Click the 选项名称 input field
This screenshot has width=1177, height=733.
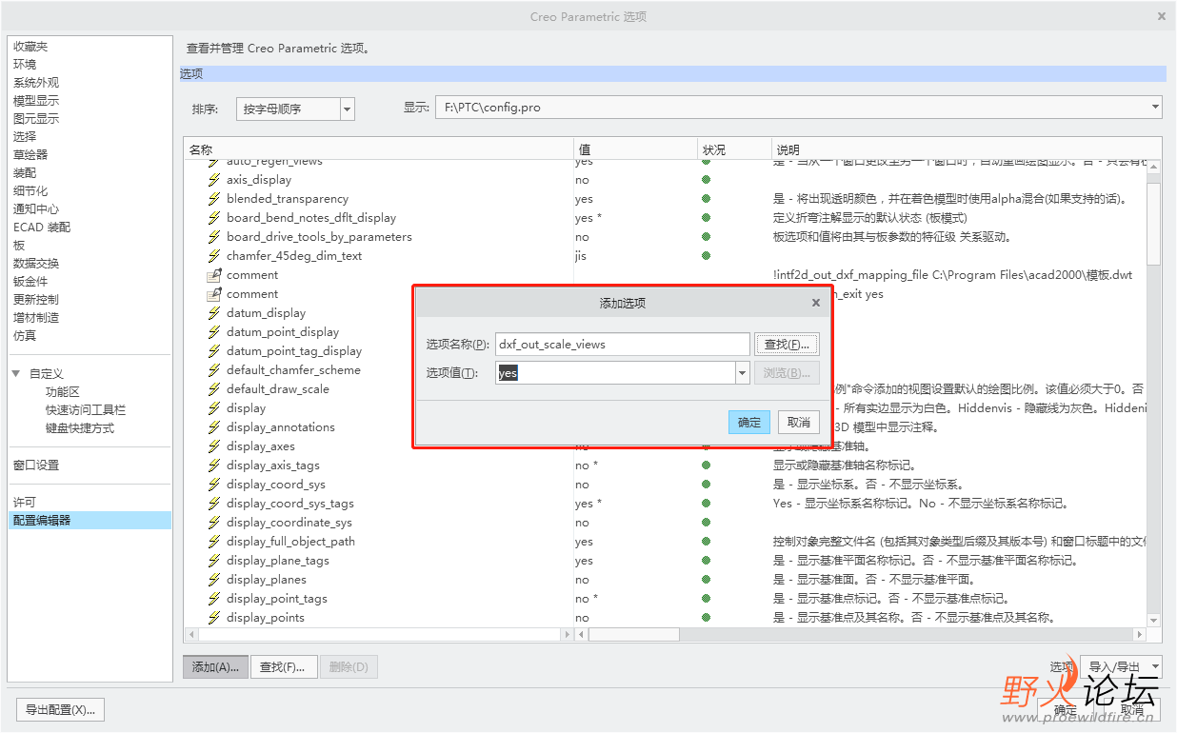623,344
